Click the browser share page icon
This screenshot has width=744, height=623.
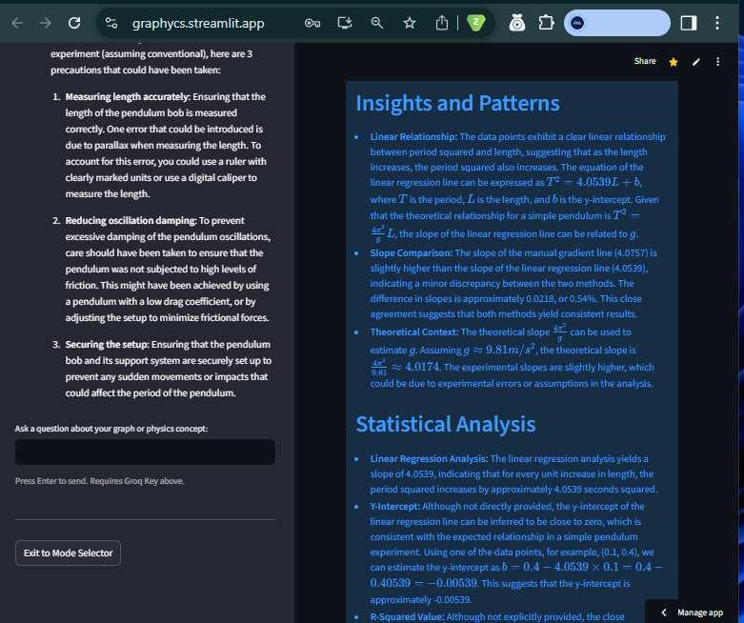point(442,23)
